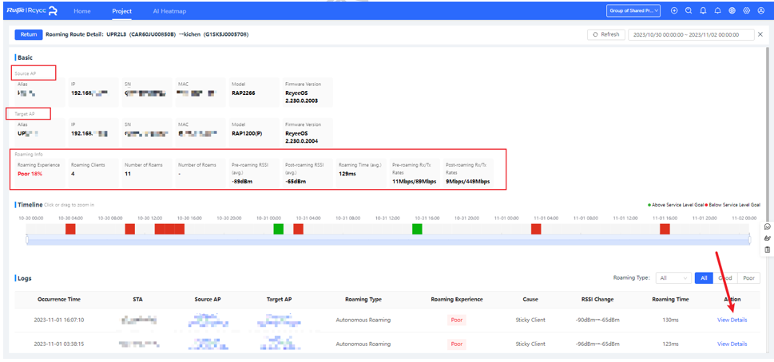Image resolution: width=774 pixels, height=362 pixels.
Task: Click the bell icon beside the globe icon
Action: [x=718, y=11]
